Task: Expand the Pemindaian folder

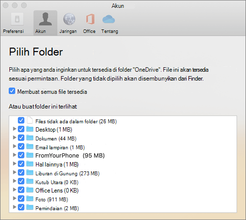Action: click(15, 207)
